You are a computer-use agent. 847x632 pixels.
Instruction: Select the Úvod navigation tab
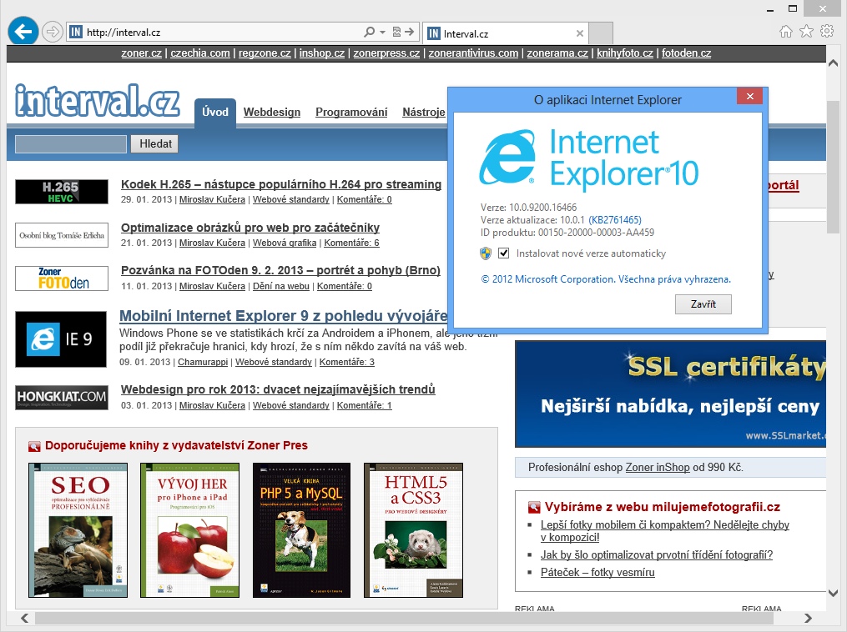(x=215, y=113)
